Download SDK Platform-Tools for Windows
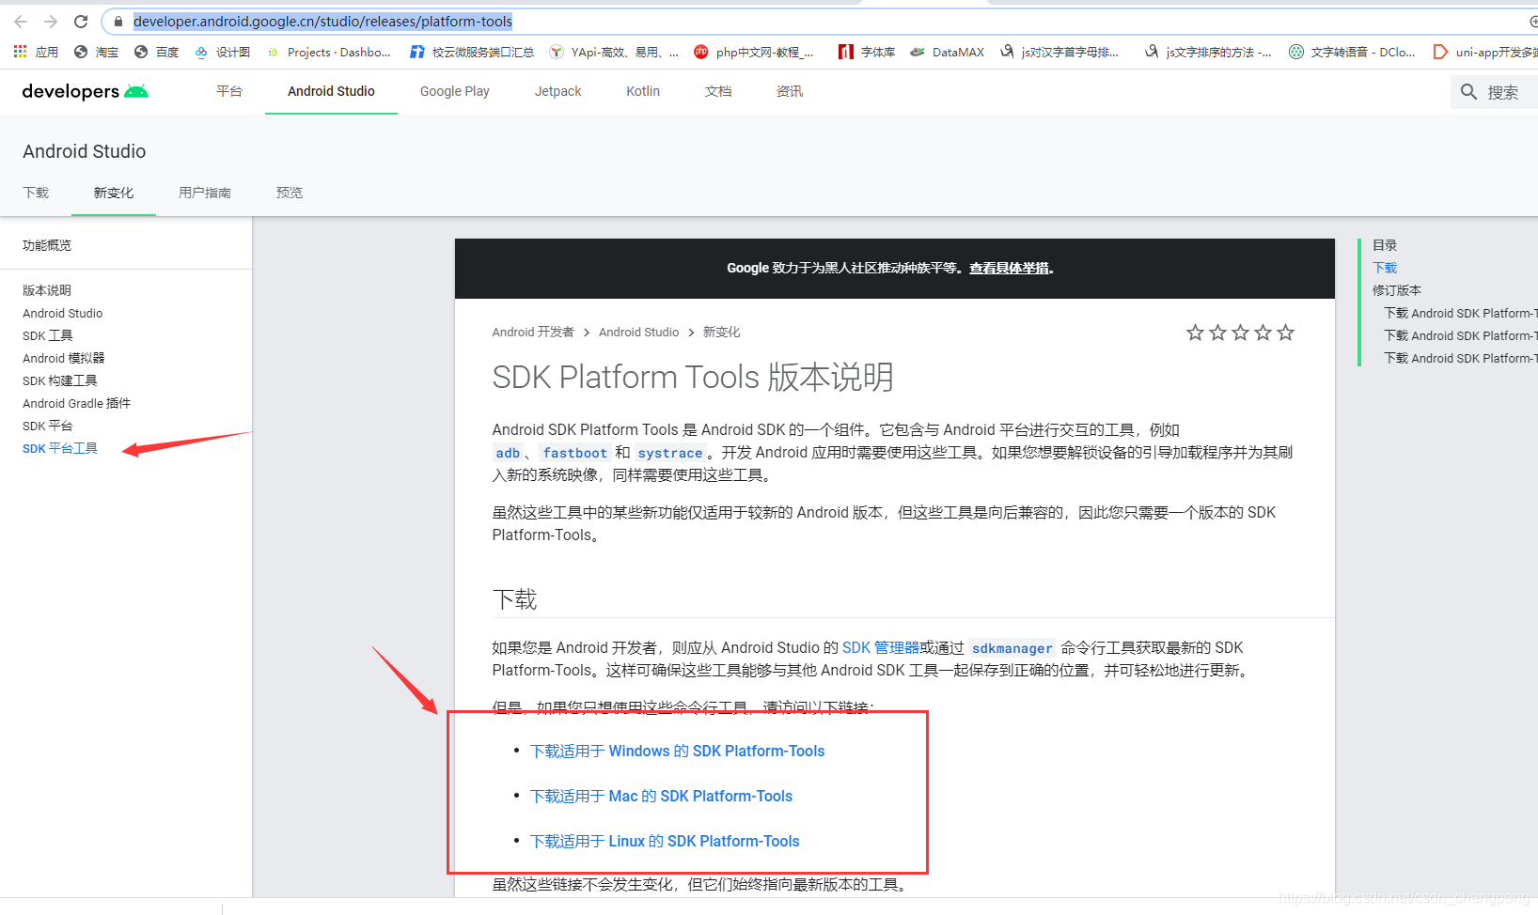This screenshot has height=915, width=1538. click(678, 751)
